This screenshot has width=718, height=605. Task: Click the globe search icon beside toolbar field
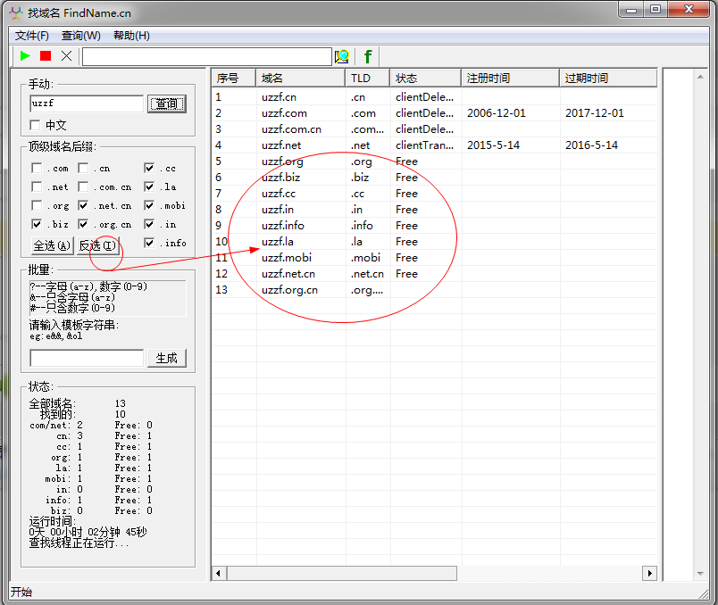(x=342, y=57)
